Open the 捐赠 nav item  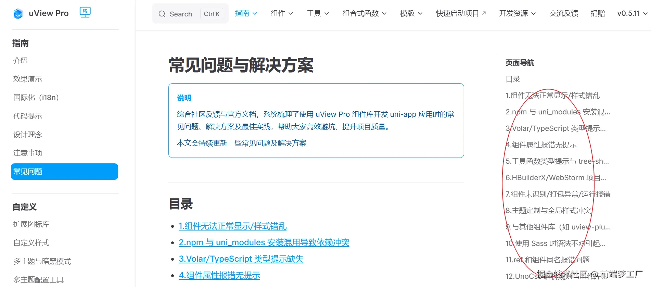coord(598,13)
